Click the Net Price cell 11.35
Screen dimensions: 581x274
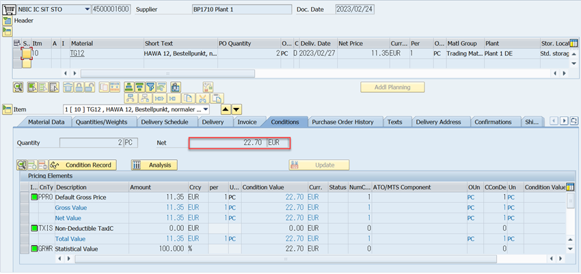pos(364,53)
